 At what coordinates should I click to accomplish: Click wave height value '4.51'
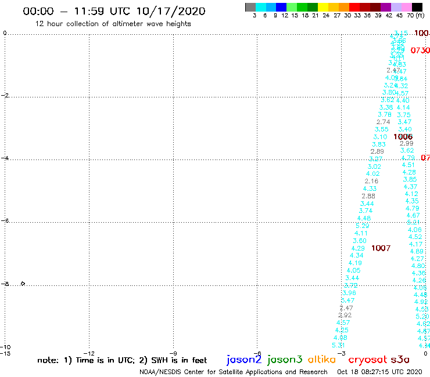coord(408,165)
